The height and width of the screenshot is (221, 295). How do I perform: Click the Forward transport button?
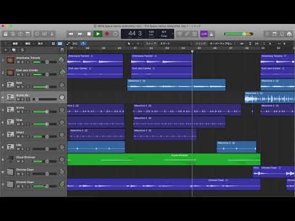point(80,34)
